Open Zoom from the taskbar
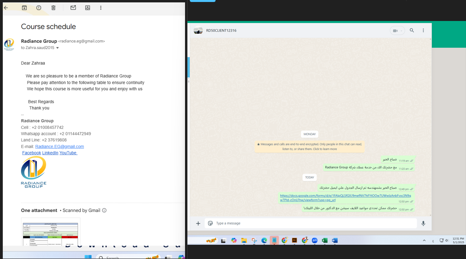466x259 pixels. [x=315, y=240]
